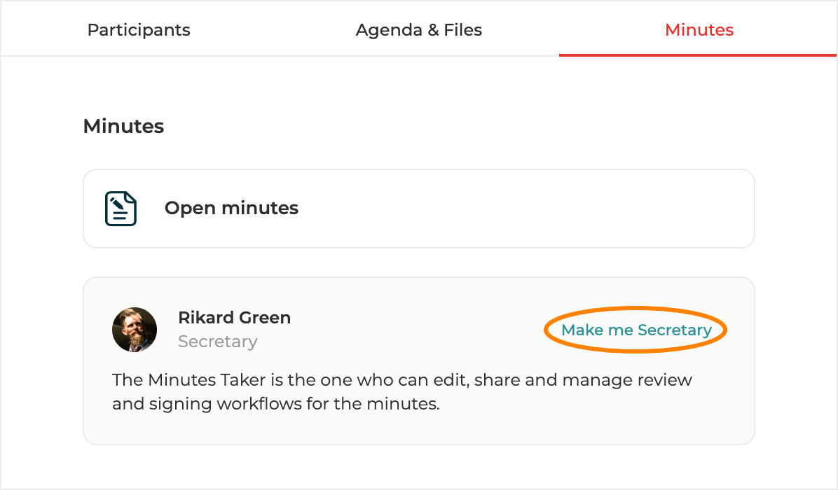Screen dimensions: 838x490
Task: Click the pencil on the minutes icon
Action: (x=116, y=202)
